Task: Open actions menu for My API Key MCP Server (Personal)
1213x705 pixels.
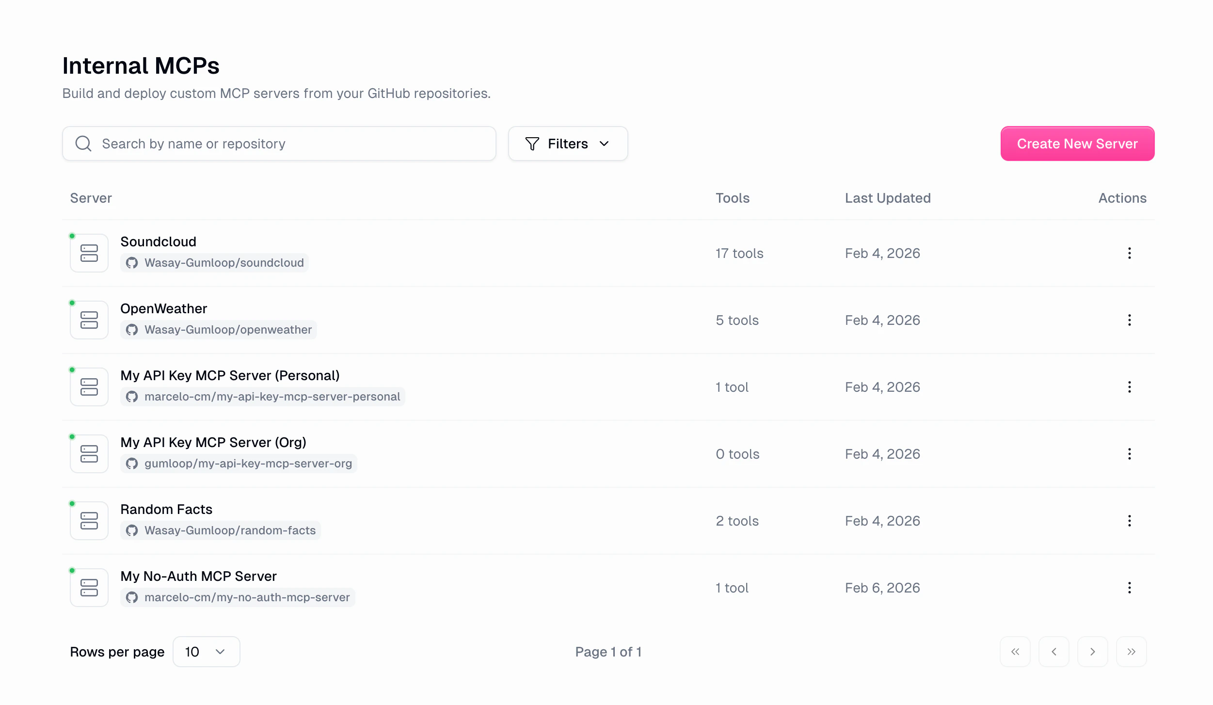Action: [x=1129, y=387]
